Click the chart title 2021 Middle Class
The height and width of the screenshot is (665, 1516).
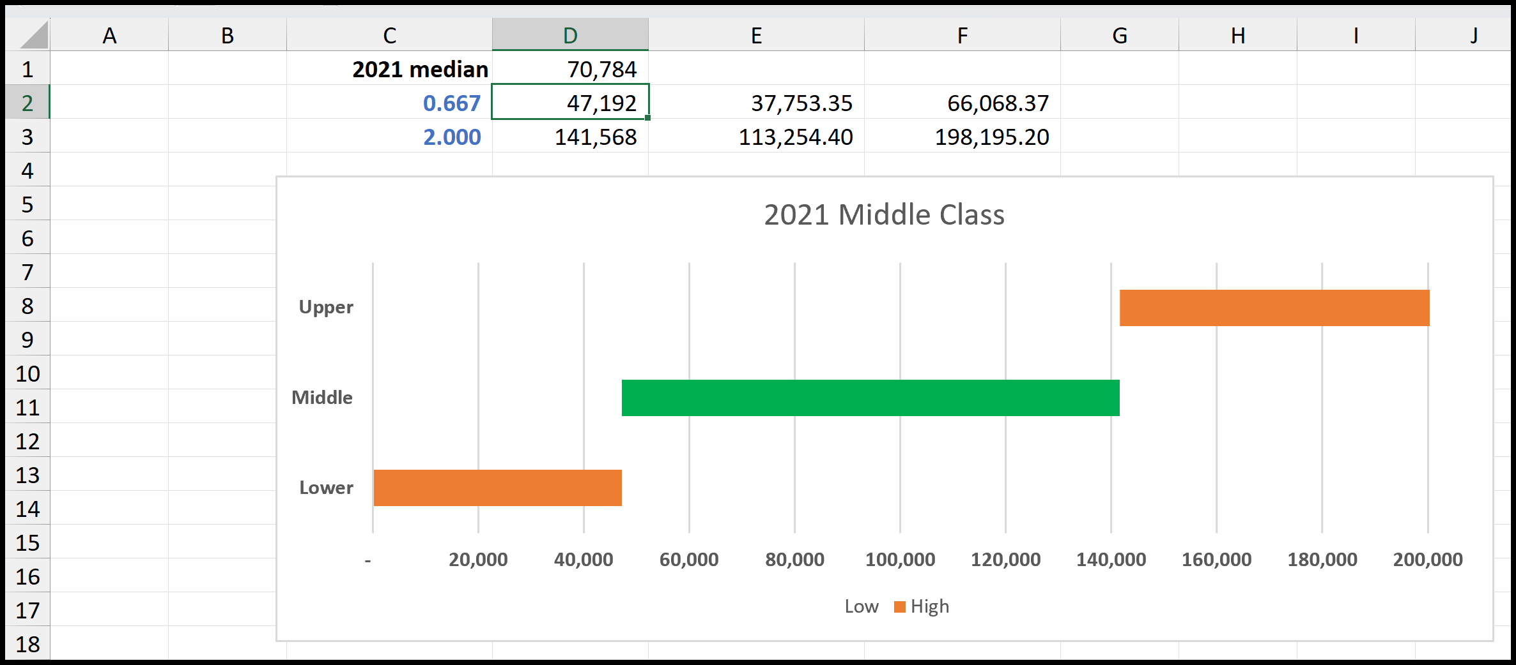point(884,215)
